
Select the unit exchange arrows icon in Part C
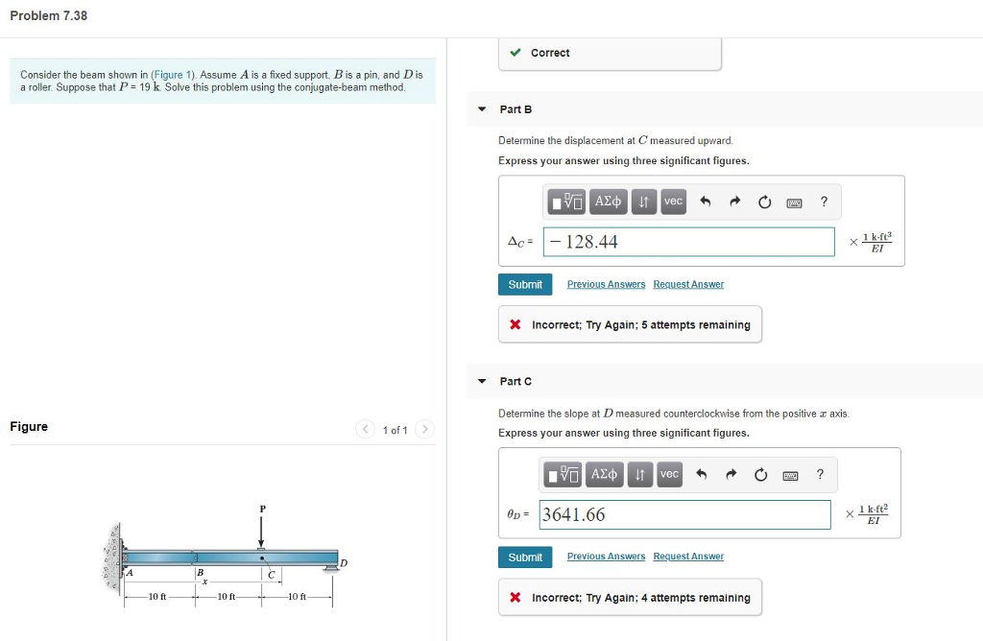[640, 474]
